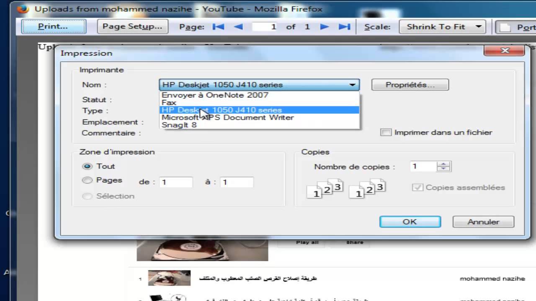Open printer Propriétés...

pyautogui.click(x=410, y=85)
